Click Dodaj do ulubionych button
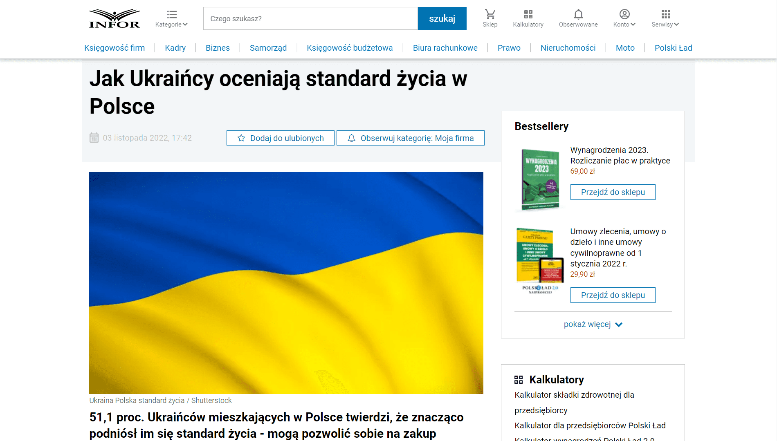 281,138
